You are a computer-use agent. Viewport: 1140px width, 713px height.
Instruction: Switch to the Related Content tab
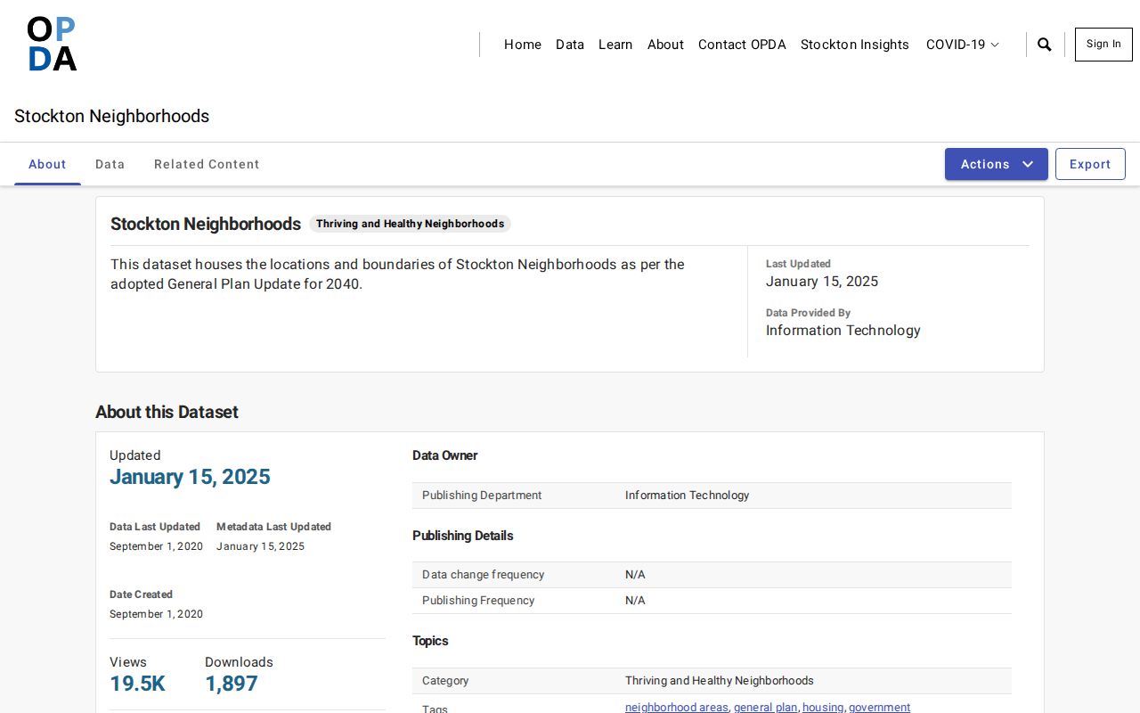tap(207, 164)
